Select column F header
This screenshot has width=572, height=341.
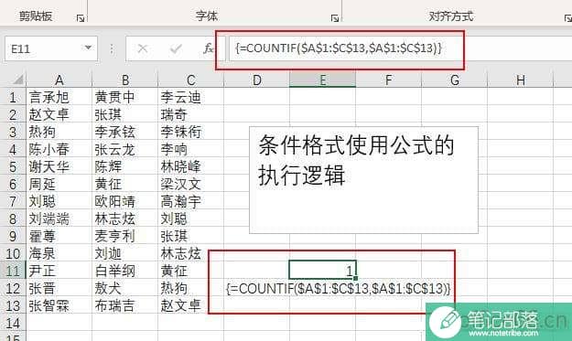coord(389,80)
